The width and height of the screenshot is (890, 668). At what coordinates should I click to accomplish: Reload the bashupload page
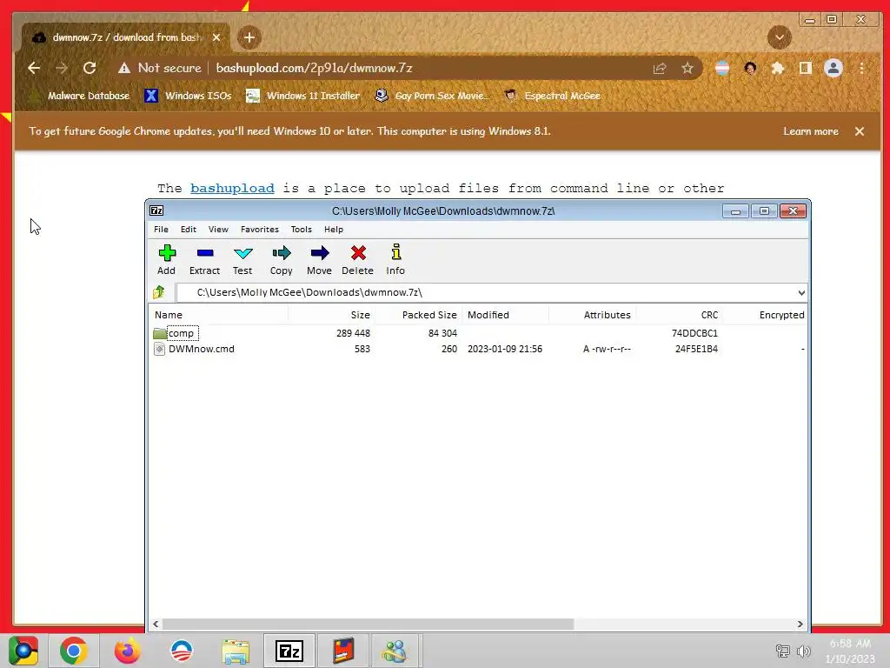(90, 68)
